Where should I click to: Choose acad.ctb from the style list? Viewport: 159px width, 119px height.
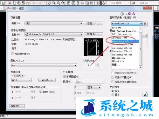coord(125,28)
